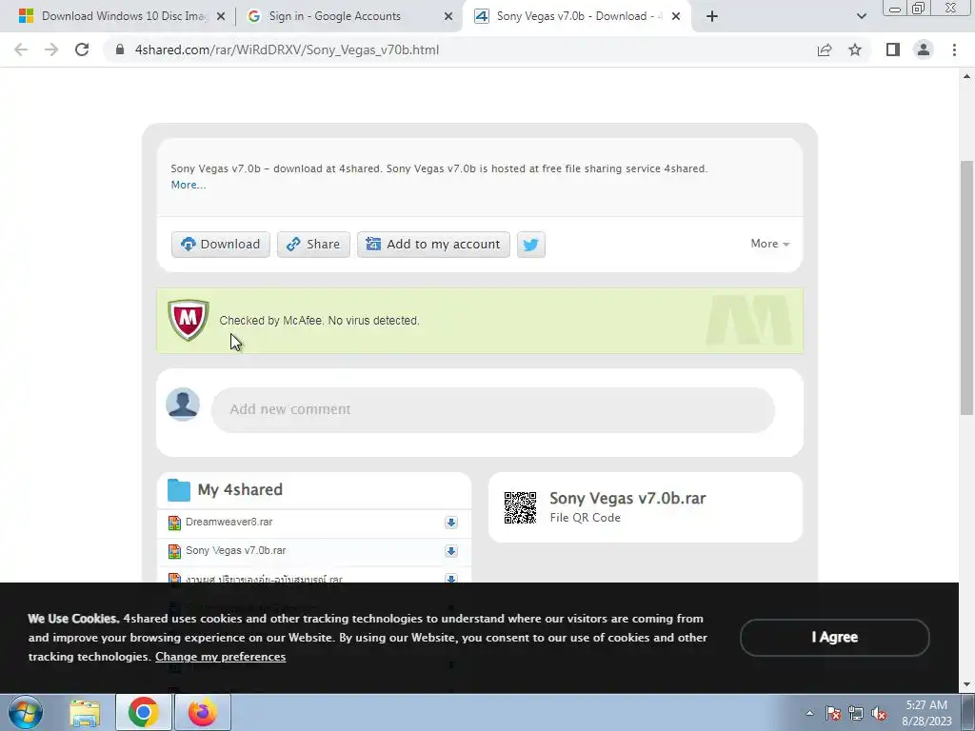Image resolution: width=975 pixels, height=731 pixels.
Task: Toggle the Chrome side panel
Action: 893,49
